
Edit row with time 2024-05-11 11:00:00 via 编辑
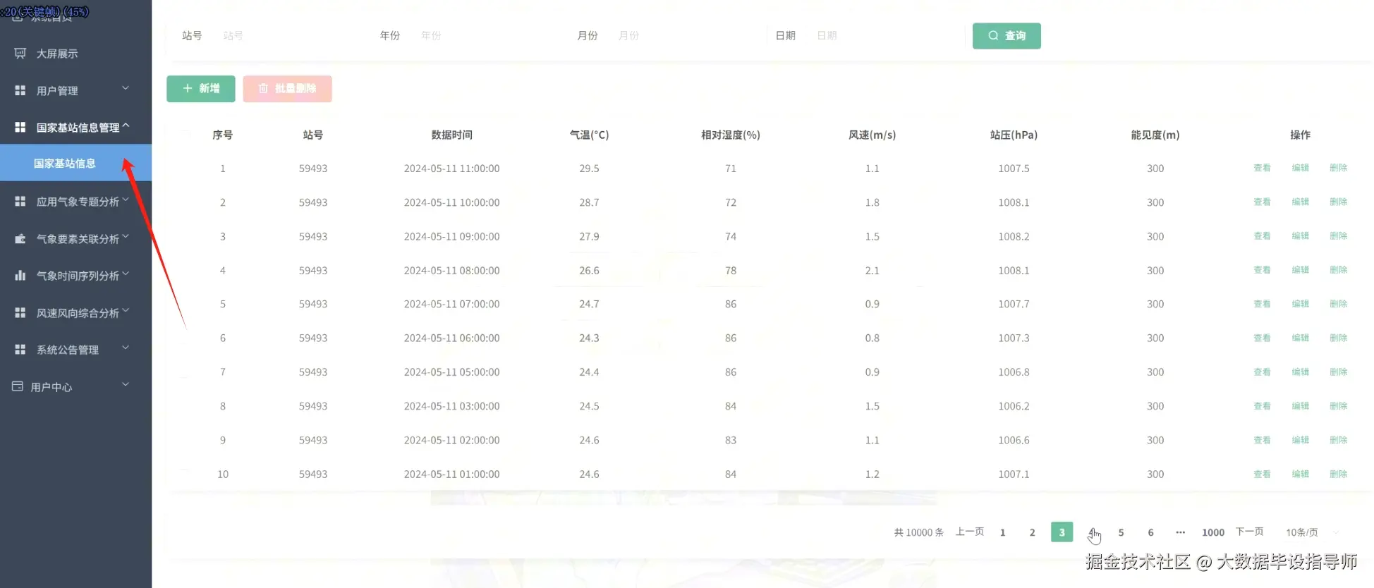click(x=1300, y=168)
